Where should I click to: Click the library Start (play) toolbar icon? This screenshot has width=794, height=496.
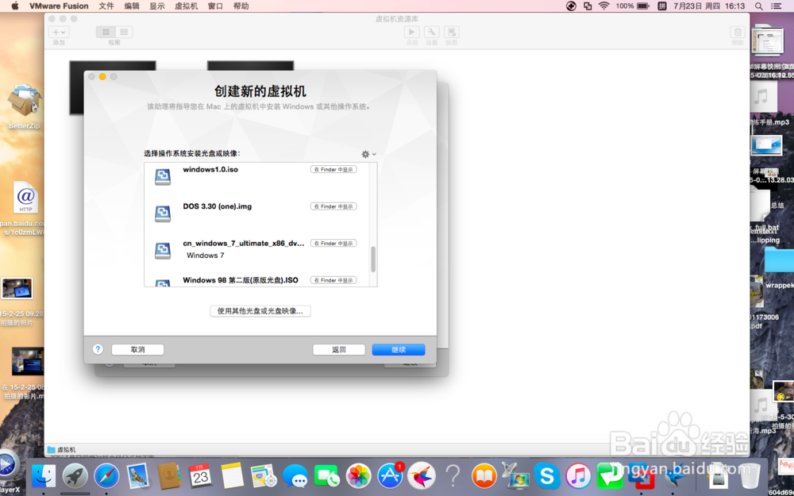pyautogui.click(x=411, y=32)
